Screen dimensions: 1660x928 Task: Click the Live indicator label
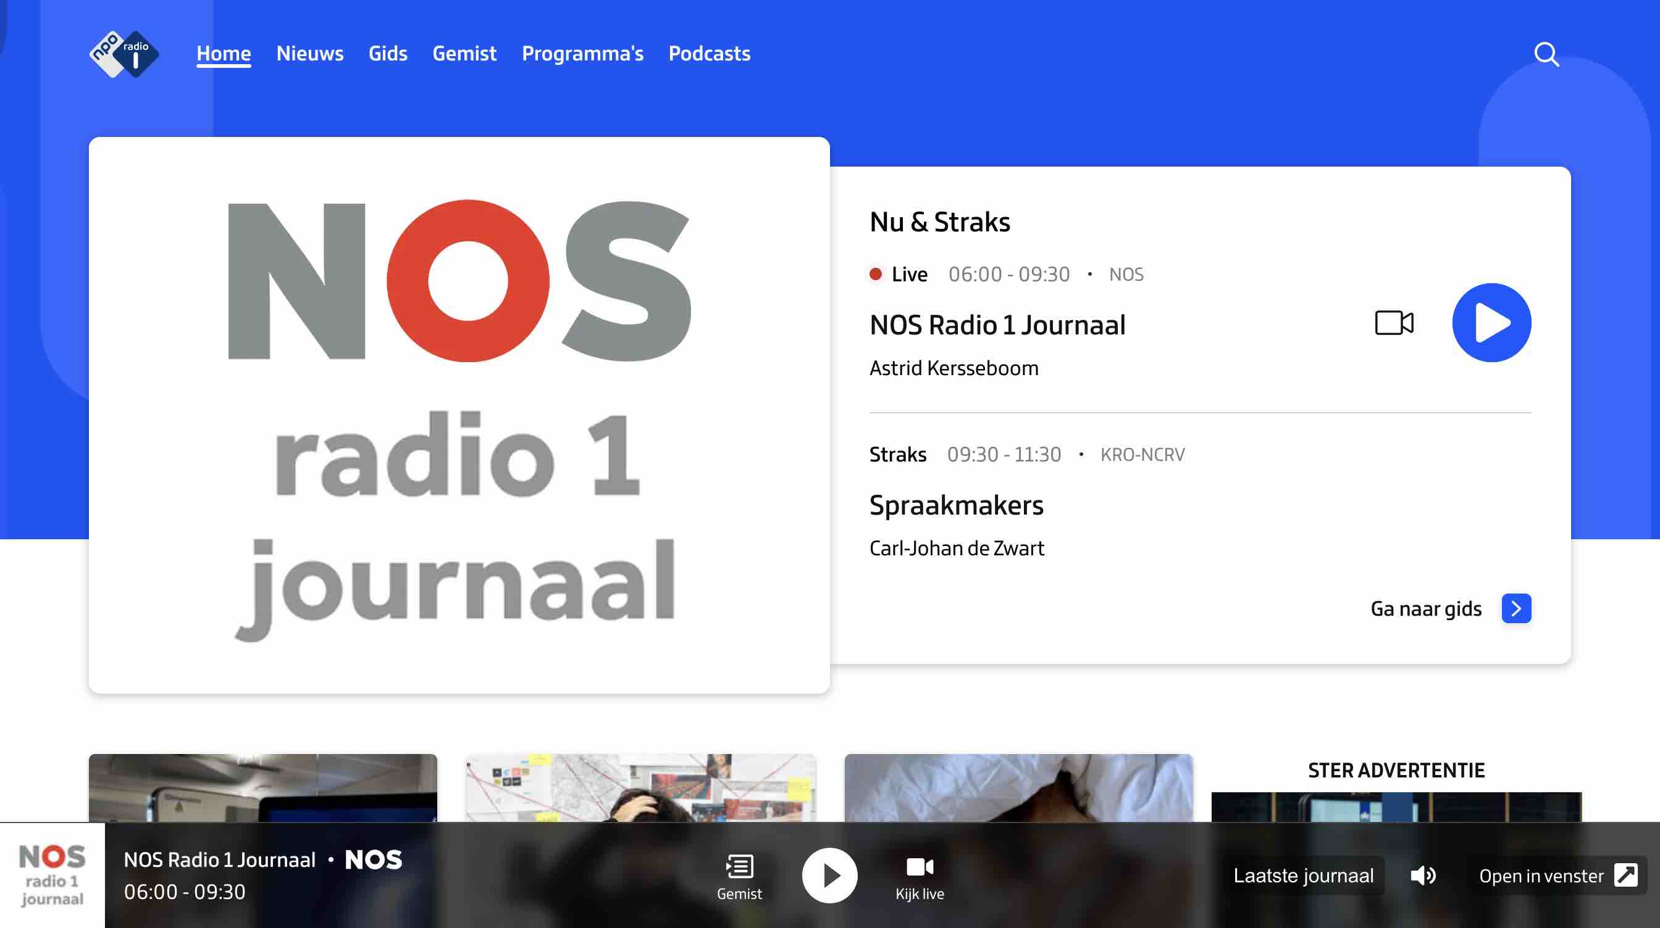pos(909,275)
